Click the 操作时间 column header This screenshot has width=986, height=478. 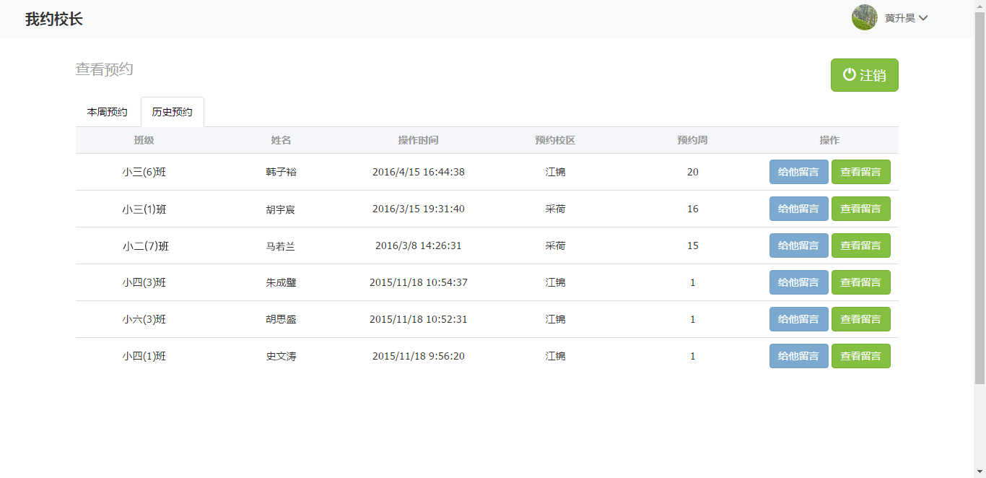418,140
